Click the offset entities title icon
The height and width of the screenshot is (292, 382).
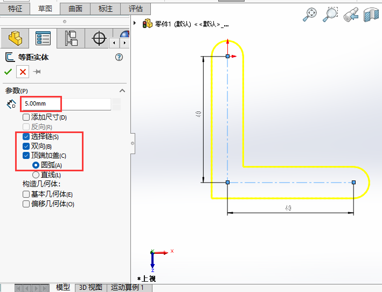click(x=10, y=57)
